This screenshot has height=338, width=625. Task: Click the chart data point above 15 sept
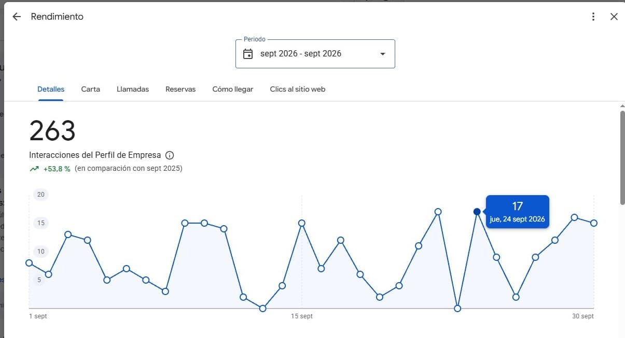302,223
